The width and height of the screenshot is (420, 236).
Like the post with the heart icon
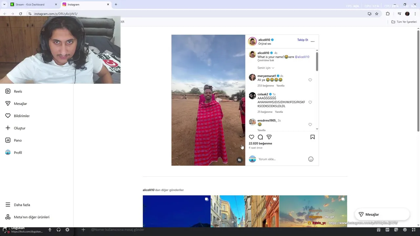[251, 137]
